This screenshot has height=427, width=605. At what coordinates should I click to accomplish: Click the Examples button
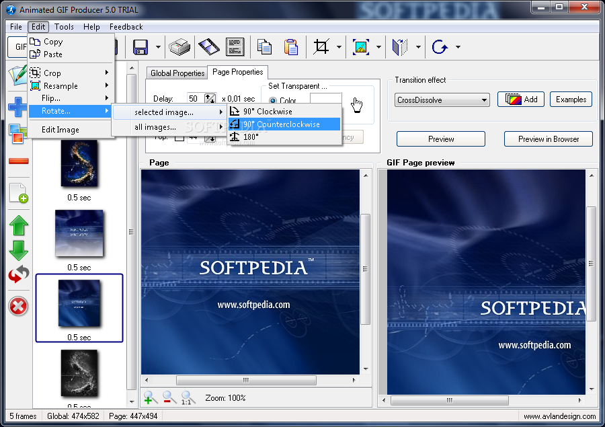click(x=571, y=100)
